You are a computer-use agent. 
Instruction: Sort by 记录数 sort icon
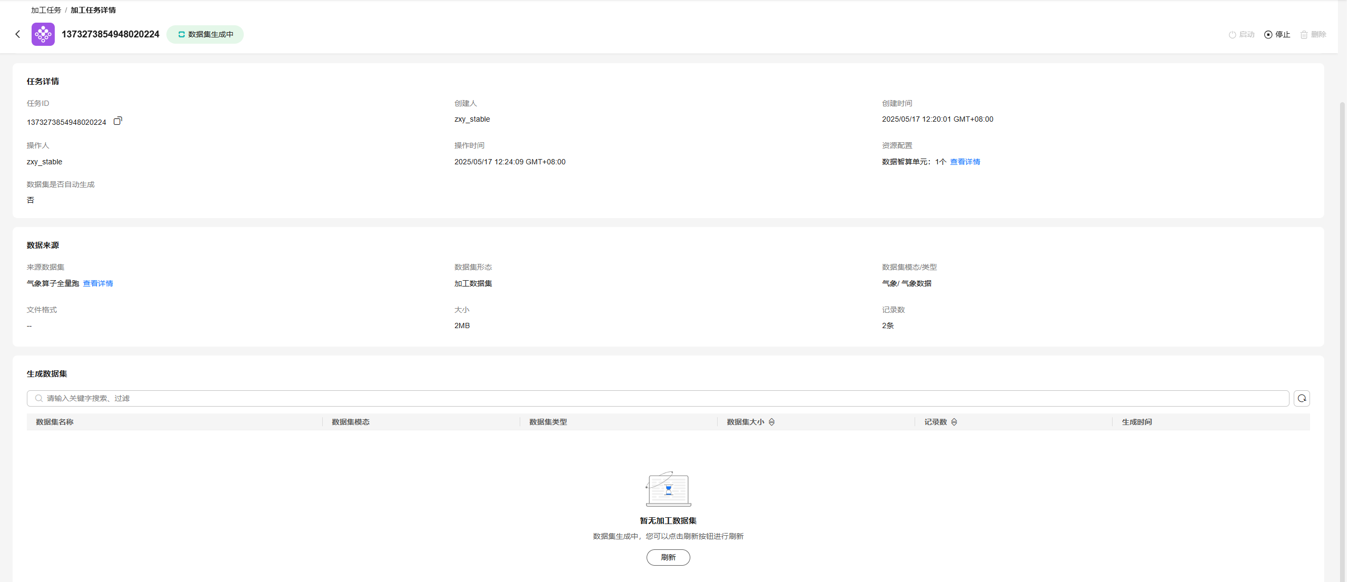pyautogui.click(x=954, y=422)
